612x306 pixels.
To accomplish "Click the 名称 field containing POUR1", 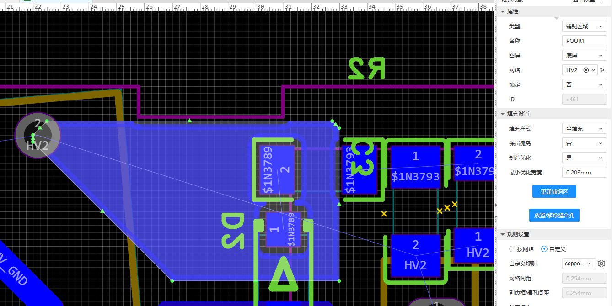I will click(x=584, y=41).
